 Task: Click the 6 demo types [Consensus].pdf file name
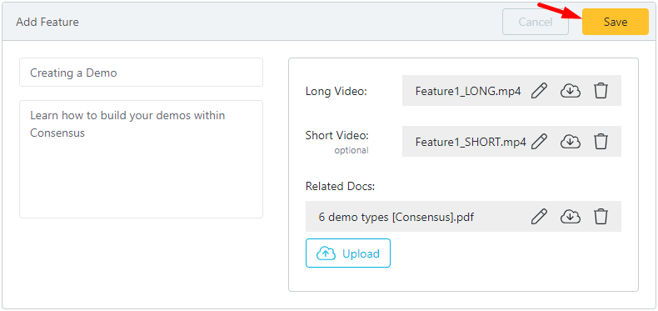(396, 218)
